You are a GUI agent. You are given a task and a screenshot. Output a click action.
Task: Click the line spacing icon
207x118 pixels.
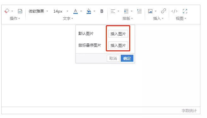(126, 11)
